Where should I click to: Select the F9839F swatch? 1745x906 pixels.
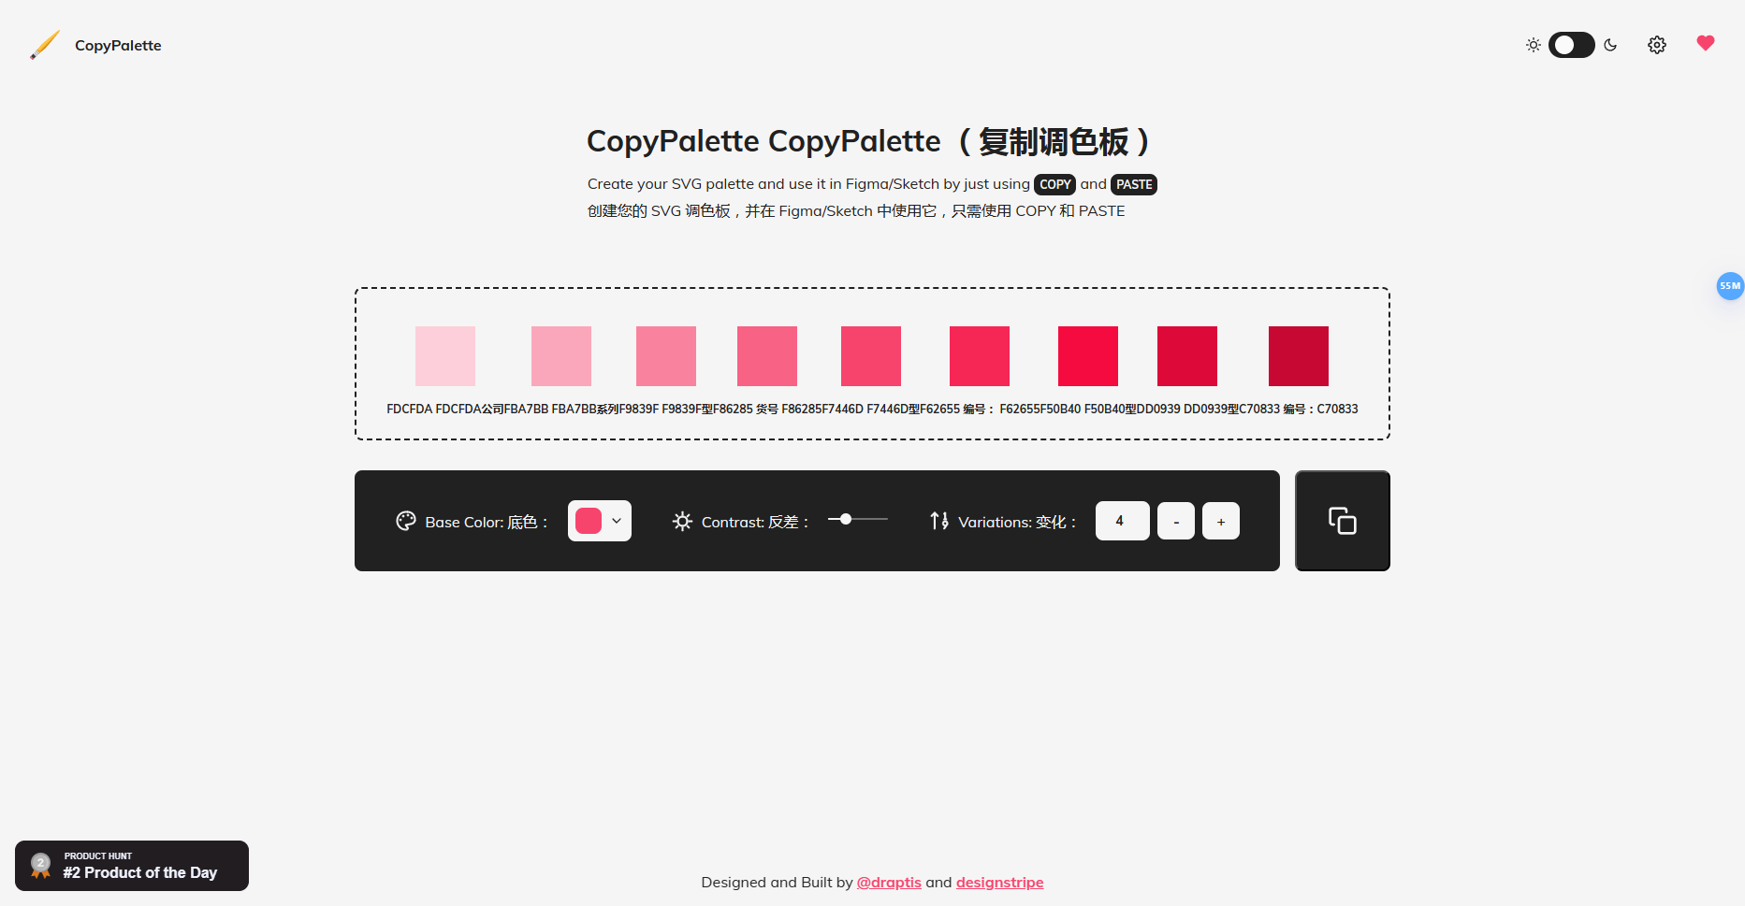coord(666,356)
